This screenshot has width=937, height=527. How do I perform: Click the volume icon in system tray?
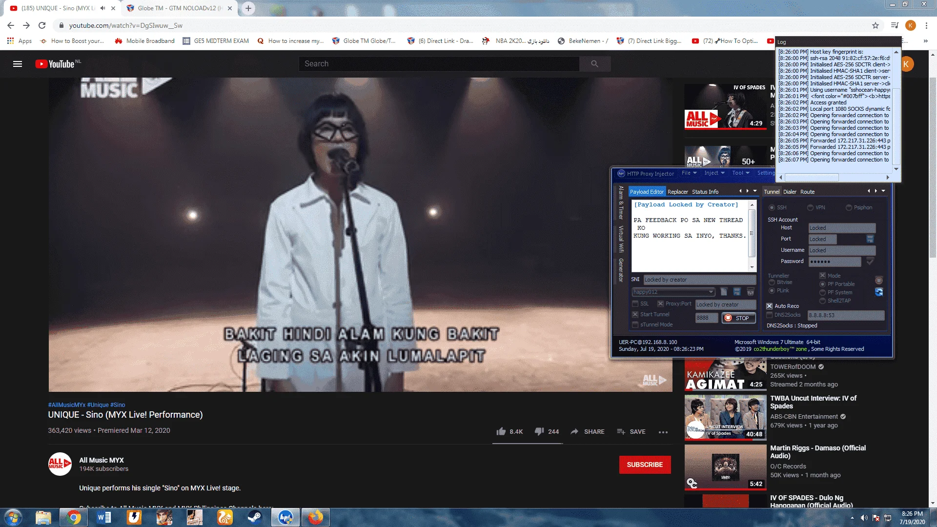(864, 518)
